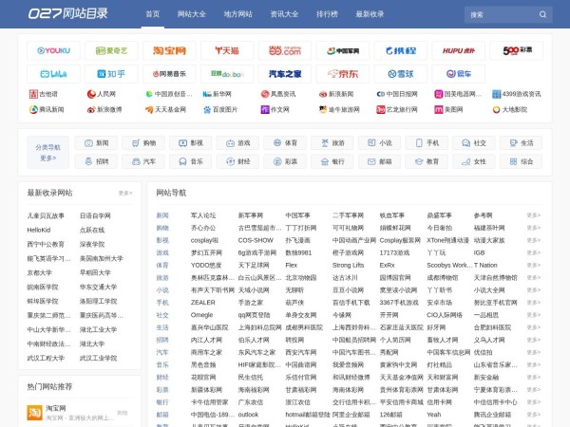The height and width of the screenshot is (427, 570).
Task: Open the COS-SHOW site link
Action: click(x=256, y=240)
